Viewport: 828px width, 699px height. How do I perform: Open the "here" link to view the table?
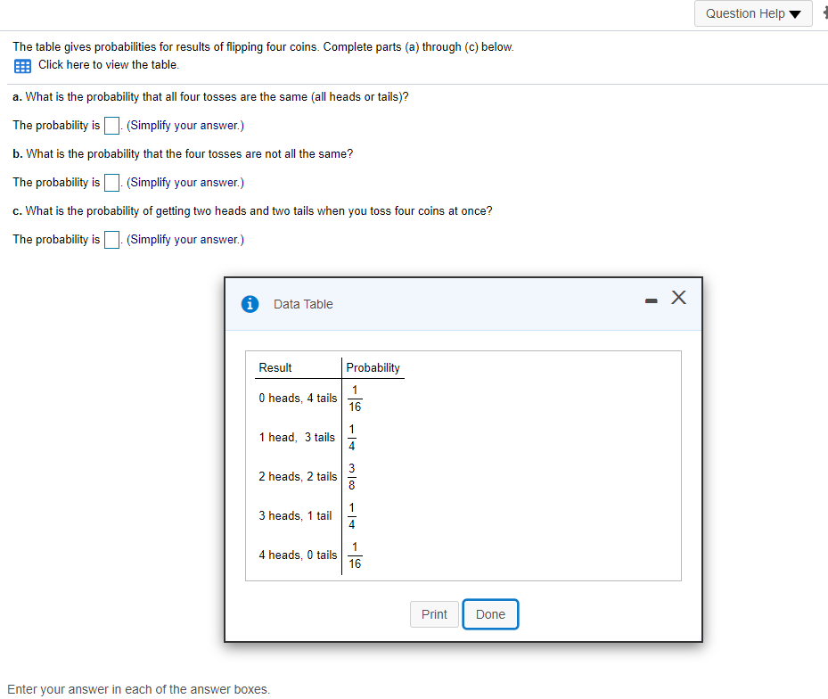(x=75, y=64)
